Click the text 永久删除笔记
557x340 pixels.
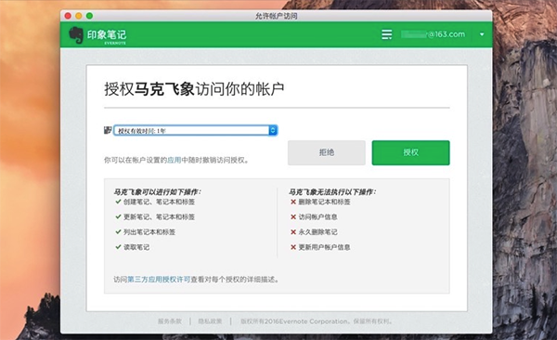click(317, 232)
